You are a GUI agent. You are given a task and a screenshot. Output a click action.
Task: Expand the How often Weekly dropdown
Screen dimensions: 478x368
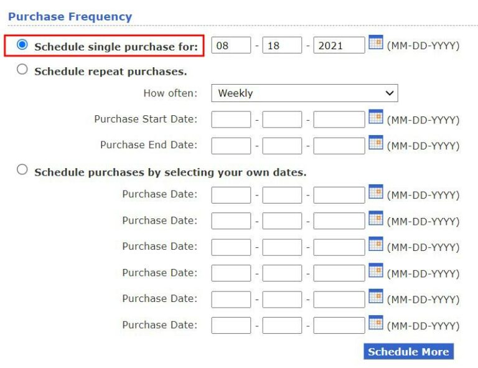point(304,93)
